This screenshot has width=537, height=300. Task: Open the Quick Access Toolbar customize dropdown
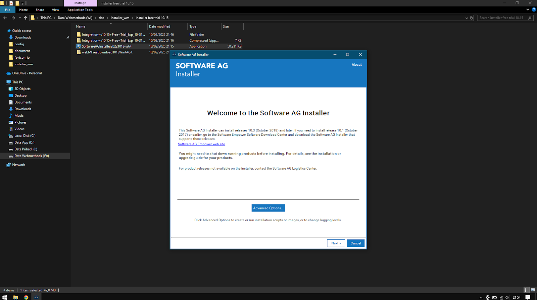22,3
